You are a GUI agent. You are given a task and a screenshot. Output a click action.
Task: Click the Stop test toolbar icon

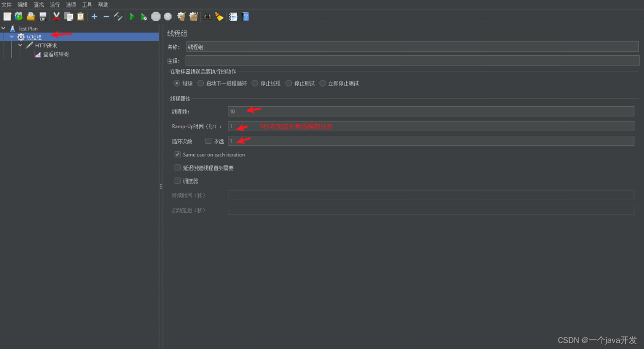156,17
